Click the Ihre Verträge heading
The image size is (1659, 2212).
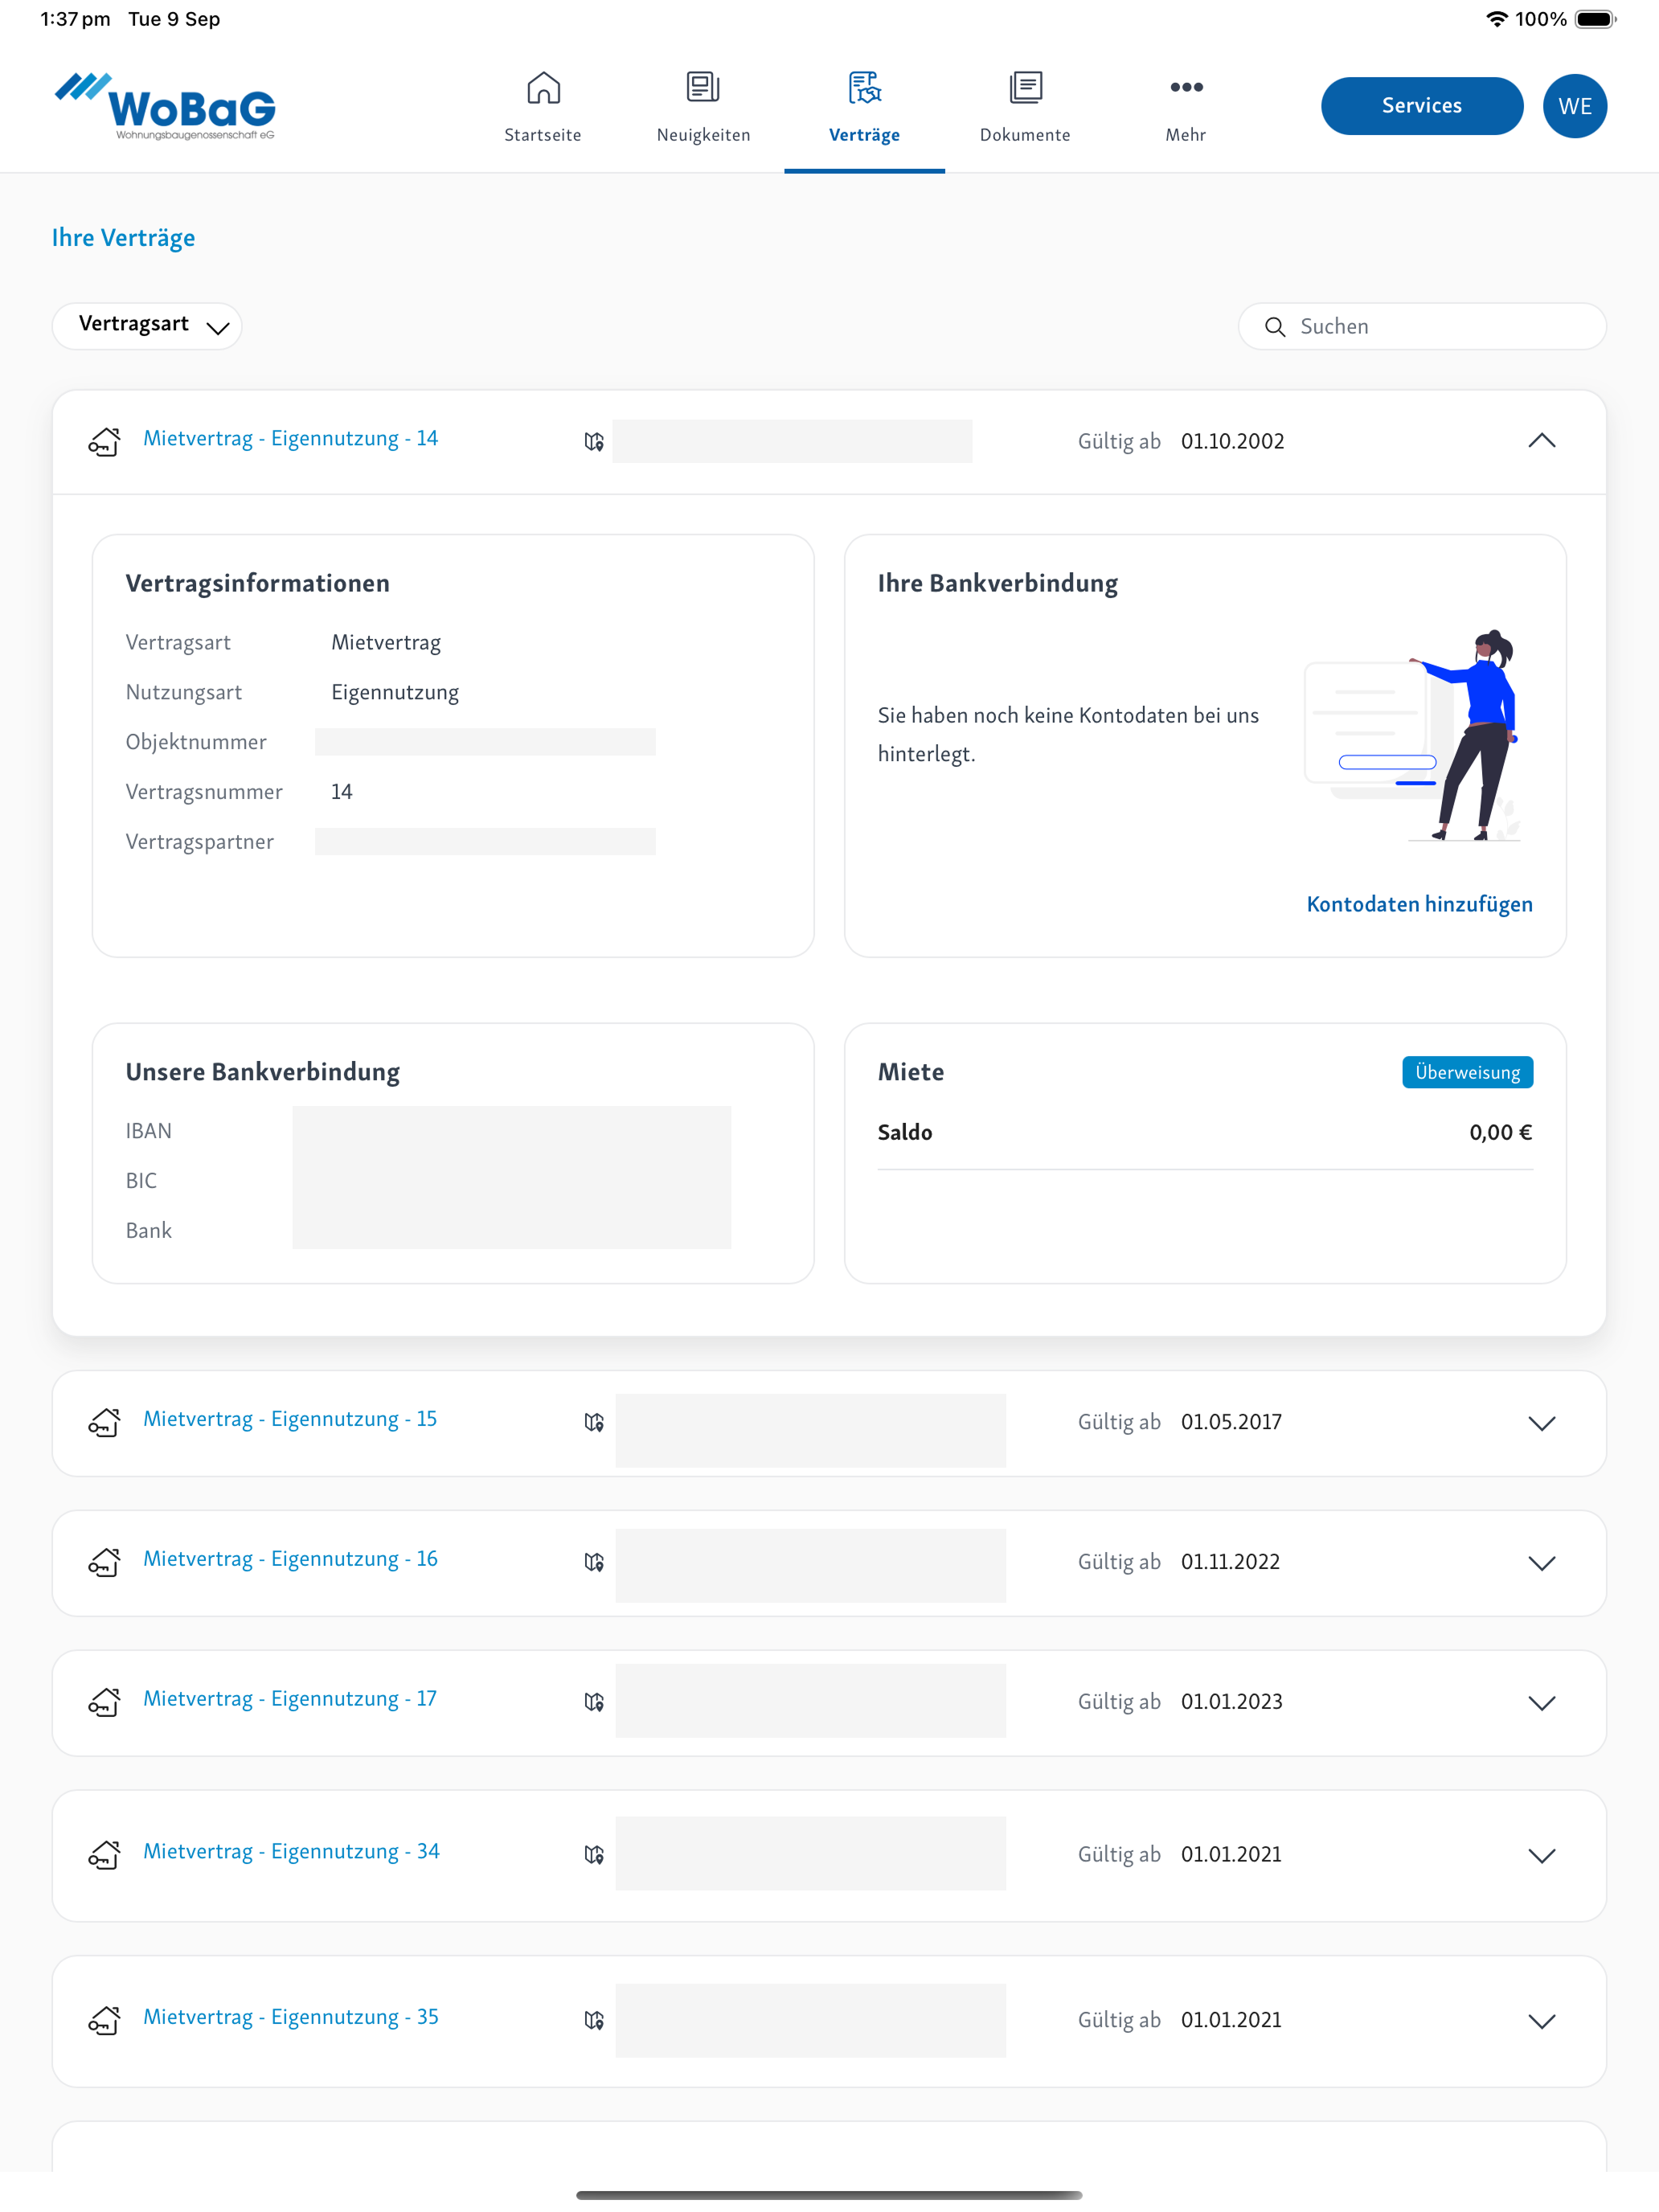[123, 238]
